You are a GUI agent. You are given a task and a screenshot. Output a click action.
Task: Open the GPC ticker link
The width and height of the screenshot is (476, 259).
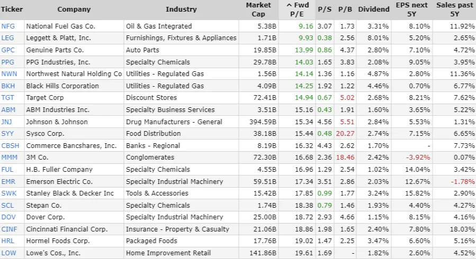tap(8, 50)
